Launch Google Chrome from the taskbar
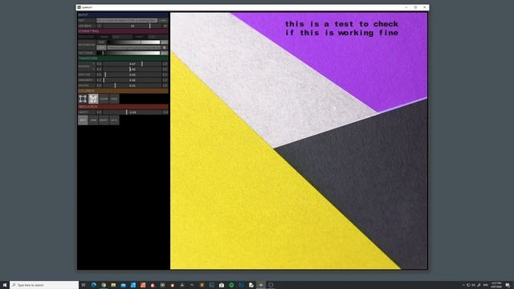Screen dimensions: 514x289 pyautogui.click(x=104, y=285)
